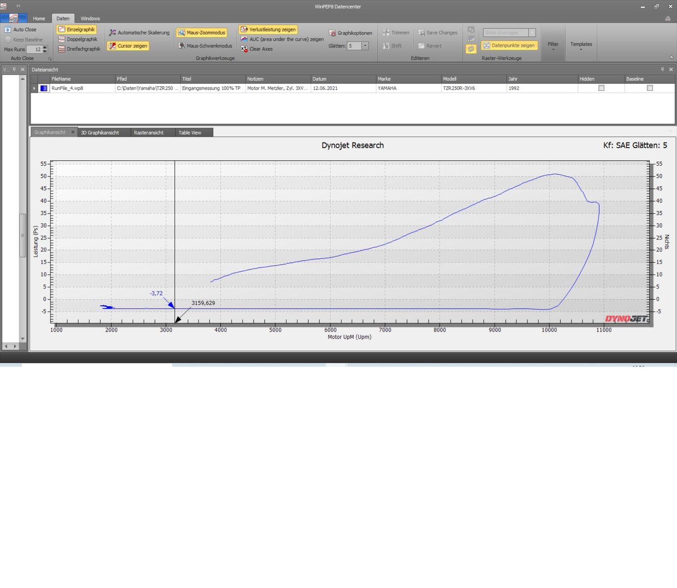Check the Hidden box for RunFile_4.wp8
This screenshot has width=677, height=588.
pyautogui.click(x=601, y=88)
